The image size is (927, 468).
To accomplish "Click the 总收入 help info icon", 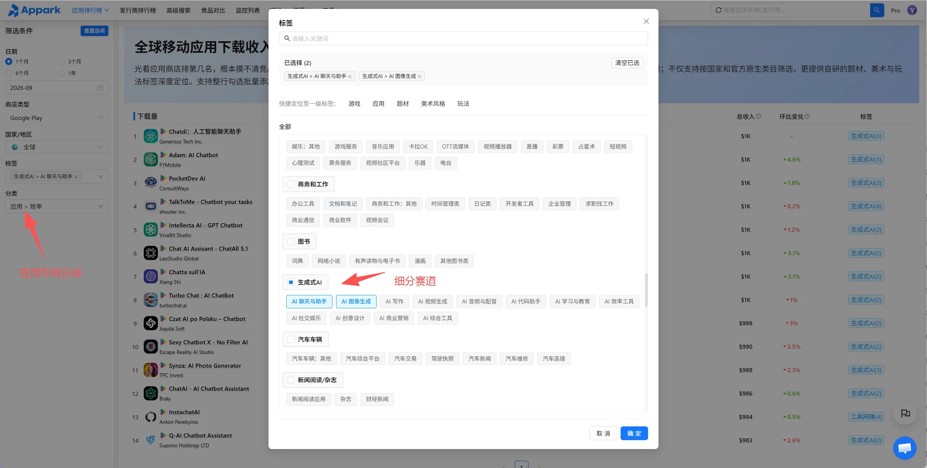I will click(x=758, y=116).
